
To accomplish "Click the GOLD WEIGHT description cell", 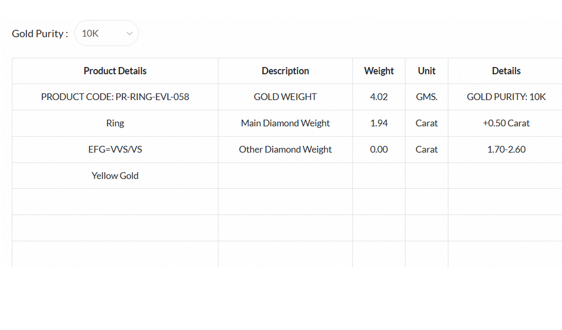I will pyautogui.click(x=285, y=97).
